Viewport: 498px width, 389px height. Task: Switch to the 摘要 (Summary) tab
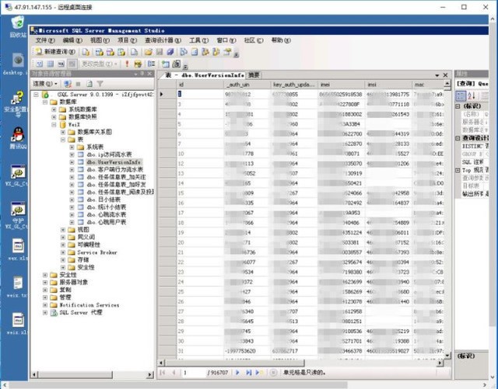[x=254, y=75]
